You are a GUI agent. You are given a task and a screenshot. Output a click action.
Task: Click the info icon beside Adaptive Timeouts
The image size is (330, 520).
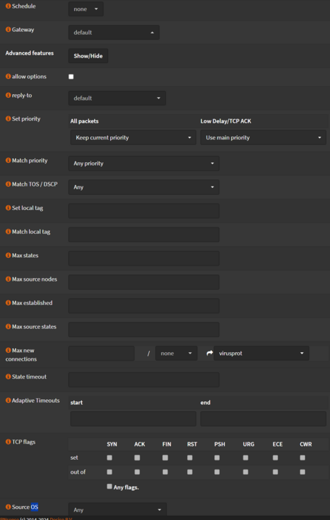8,400
